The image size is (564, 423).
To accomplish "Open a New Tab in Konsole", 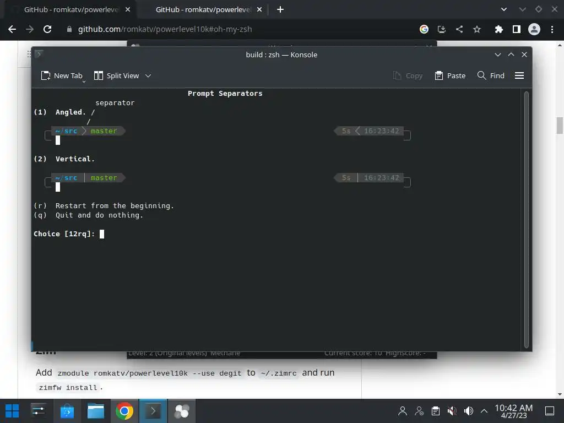I will [x=62, y=75].
